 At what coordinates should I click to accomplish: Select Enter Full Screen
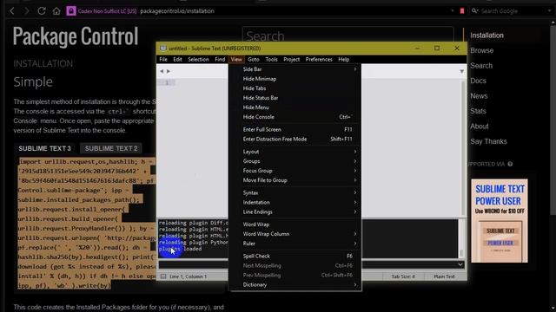[x=295, y=129]
